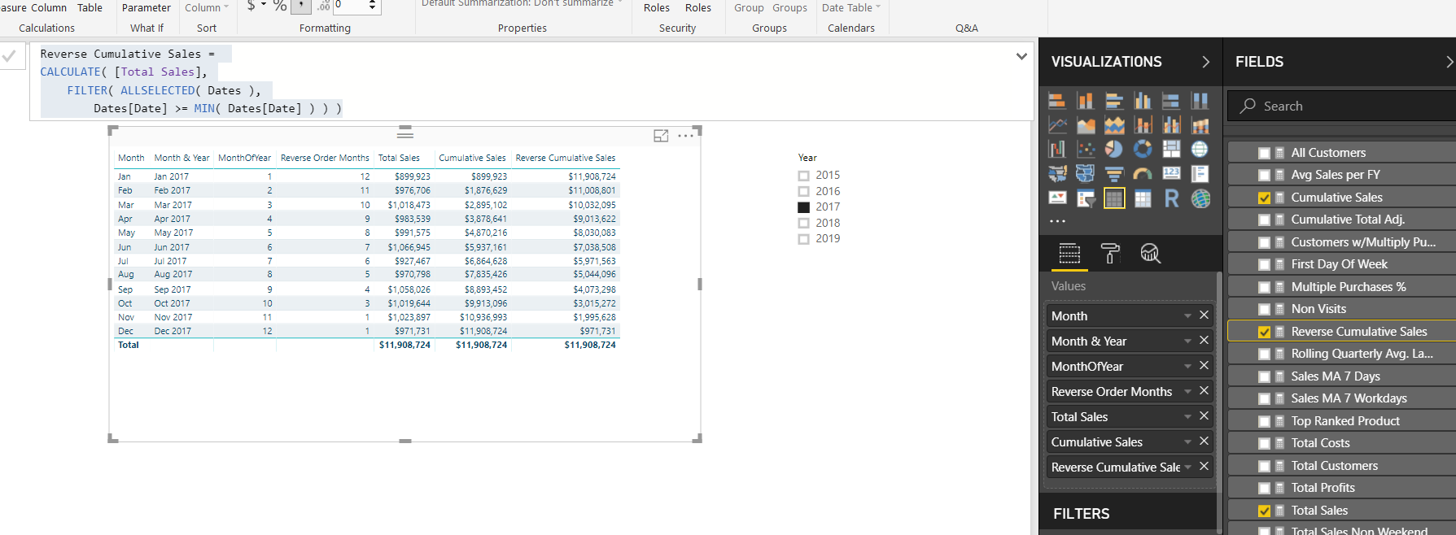Click Focus mode icon on table visual
The height and width of the screenshot is (535, 1456).
click(661, 136)
